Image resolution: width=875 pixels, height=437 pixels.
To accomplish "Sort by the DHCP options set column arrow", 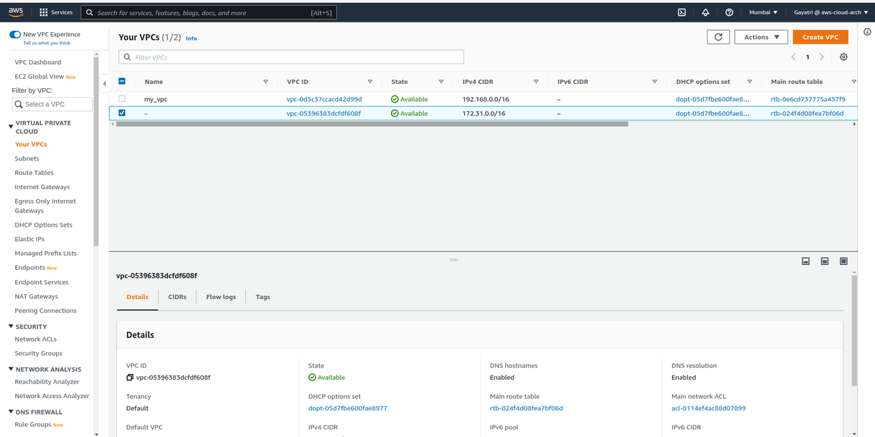I will (749, 82).
